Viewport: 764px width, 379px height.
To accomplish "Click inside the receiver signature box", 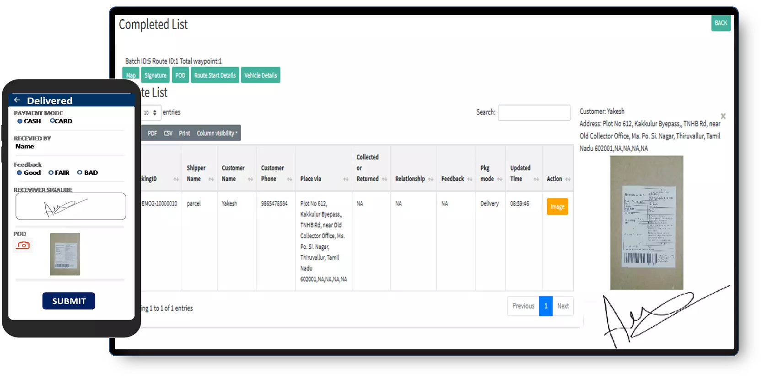I will (x=71, y=206).
